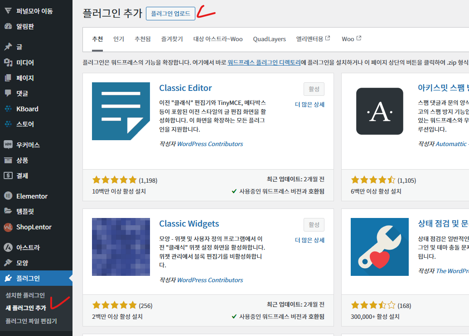This screenshot has height=336, width=469.
Task: Click the Classic Widgets title link
Action: (189, 224)
